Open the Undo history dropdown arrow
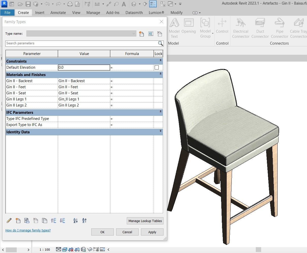The height and width of the screenshot is (253, 307). pyautogui.click(x=53, y=4)
